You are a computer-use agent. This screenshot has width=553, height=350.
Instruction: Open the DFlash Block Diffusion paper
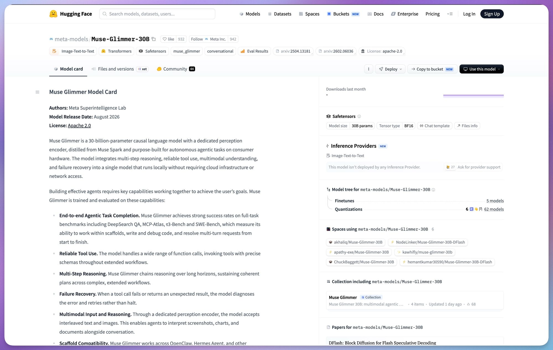[382, 343]
